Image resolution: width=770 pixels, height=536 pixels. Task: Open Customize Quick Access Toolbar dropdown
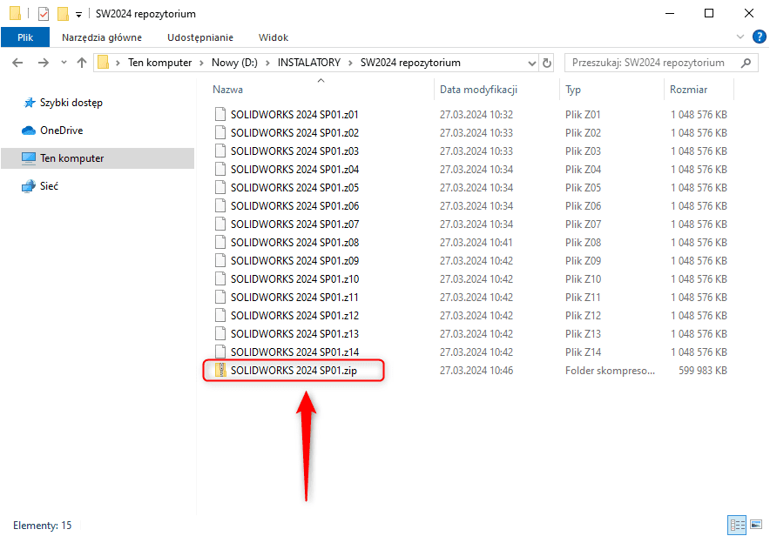click(x=78, y=15)
